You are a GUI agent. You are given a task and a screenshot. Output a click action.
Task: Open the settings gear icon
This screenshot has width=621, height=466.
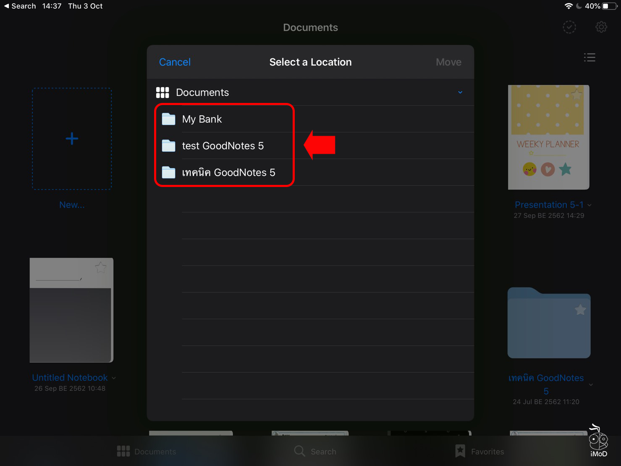click(601, 27)
